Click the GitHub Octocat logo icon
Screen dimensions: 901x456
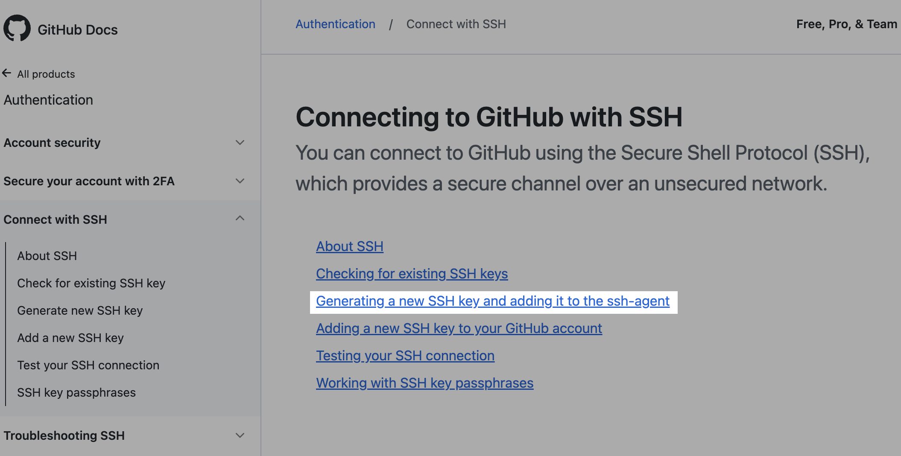point(17,29)
